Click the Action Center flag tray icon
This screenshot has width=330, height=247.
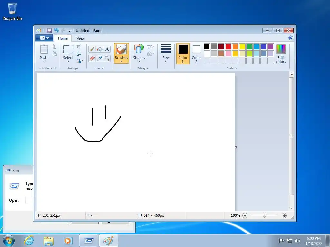click(282, 241)
